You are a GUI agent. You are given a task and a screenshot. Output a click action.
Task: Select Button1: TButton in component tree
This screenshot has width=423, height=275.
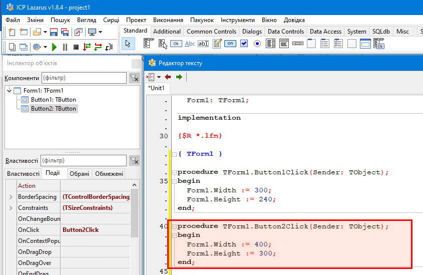click(x=54, y=100)
